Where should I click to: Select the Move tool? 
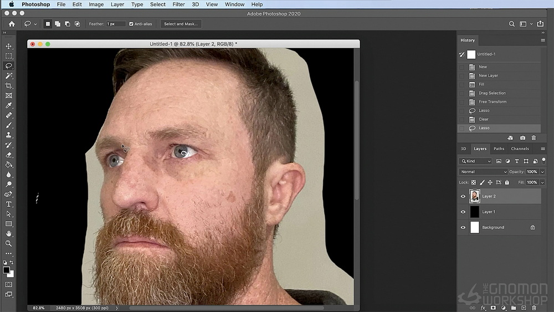coord(8,47)
